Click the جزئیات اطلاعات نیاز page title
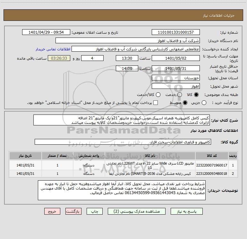Image resolution: width=247 pixels, height=239 pixels. 219,15
